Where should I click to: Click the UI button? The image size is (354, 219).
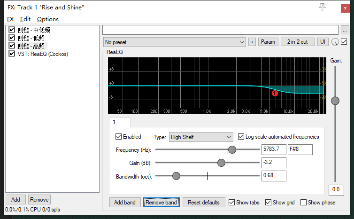tap(323, 42)
